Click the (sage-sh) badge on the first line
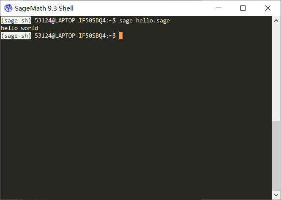Screen dimensions: 281x200 pos(16,20)
